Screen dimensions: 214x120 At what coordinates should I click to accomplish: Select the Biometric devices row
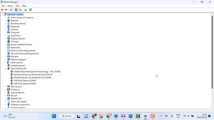pyautogui.click(x=18, y=24)
